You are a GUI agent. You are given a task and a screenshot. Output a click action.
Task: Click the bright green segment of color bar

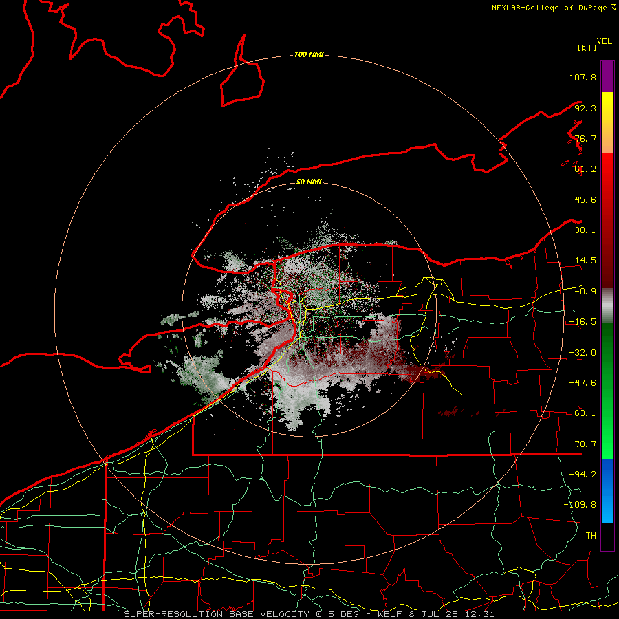point(607,391)
